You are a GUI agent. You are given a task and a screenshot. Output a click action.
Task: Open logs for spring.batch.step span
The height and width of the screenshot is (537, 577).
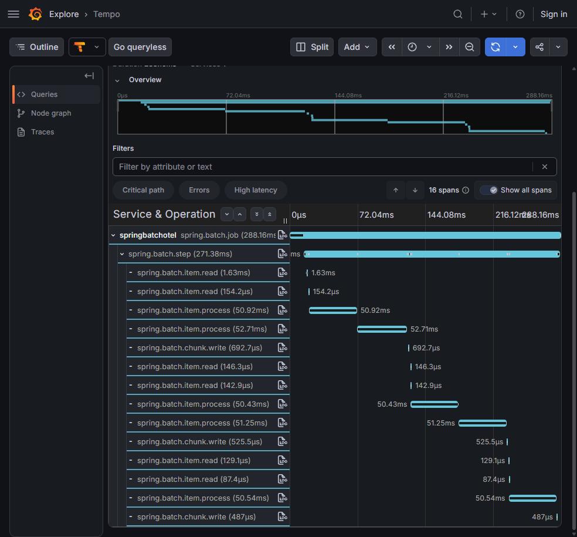(x=283, y=254)
